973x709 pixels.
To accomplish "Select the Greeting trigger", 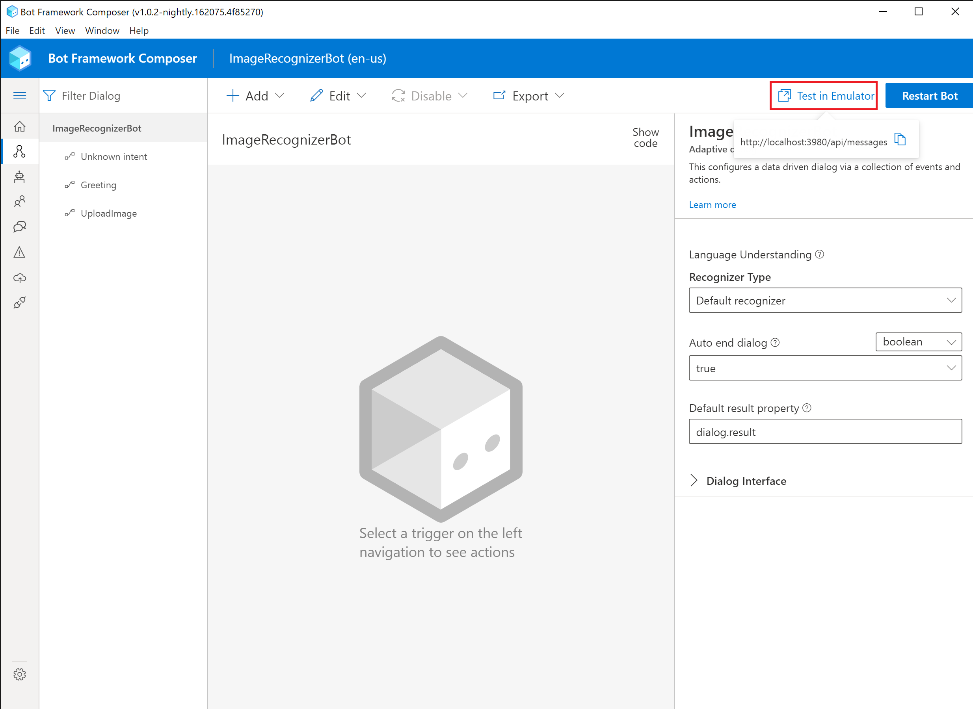I will [123, 185].
